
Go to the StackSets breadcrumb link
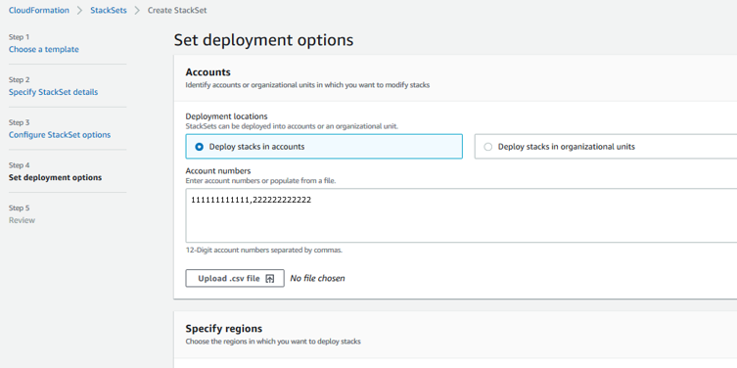coord(109,11)
